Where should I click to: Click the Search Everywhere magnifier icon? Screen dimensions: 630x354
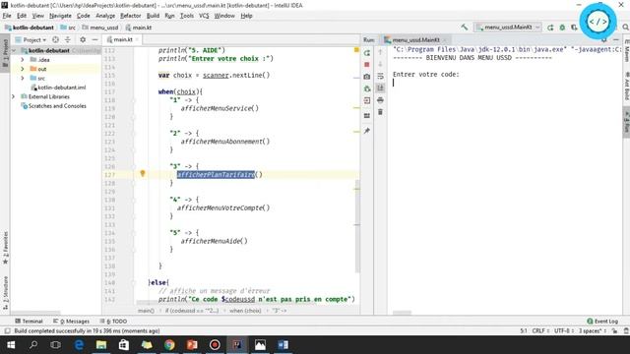coord(625,28)
